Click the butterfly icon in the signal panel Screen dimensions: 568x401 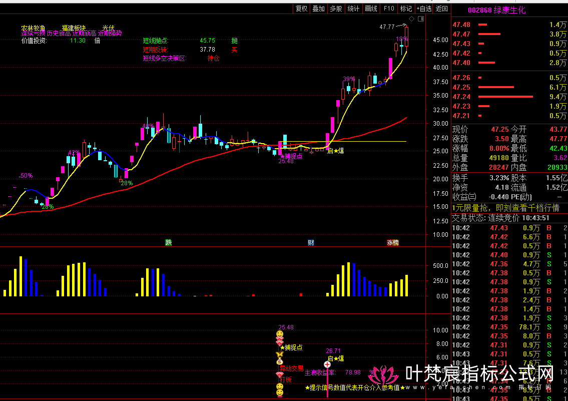pyautogui.click(x=279, y=354)
